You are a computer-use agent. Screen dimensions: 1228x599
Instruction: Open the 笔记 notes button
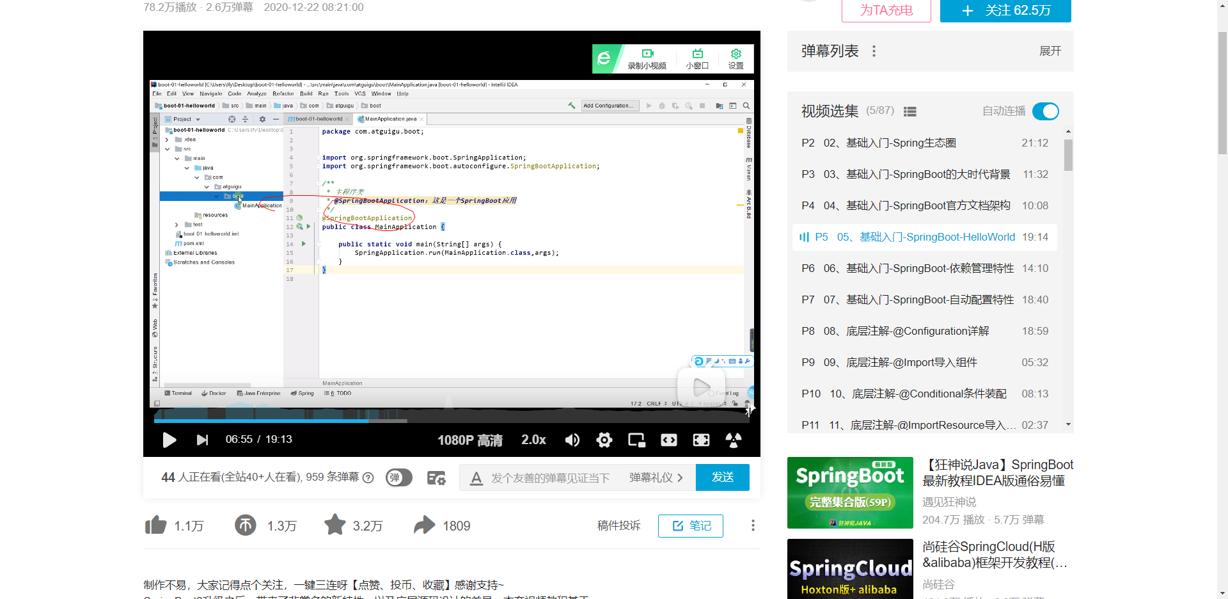click(691, 526)
